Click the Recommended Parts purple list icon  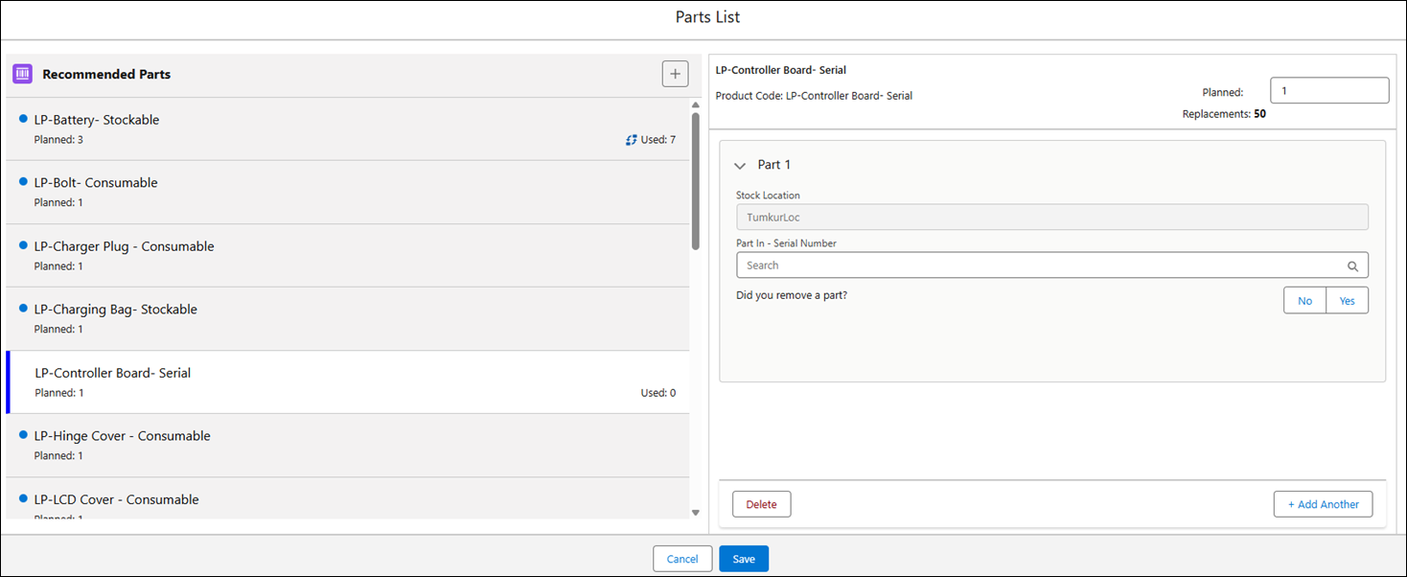point(23,74)
